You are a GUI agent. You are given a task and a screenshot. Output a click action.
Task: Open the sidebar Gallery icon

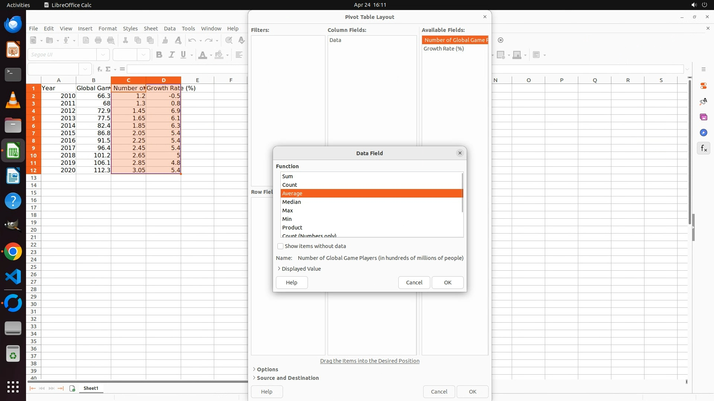703,117
